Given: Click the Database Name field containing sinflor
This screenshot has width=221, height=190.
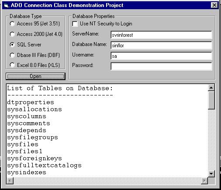Looking at the screenshot, I should (x=161, y=46).
